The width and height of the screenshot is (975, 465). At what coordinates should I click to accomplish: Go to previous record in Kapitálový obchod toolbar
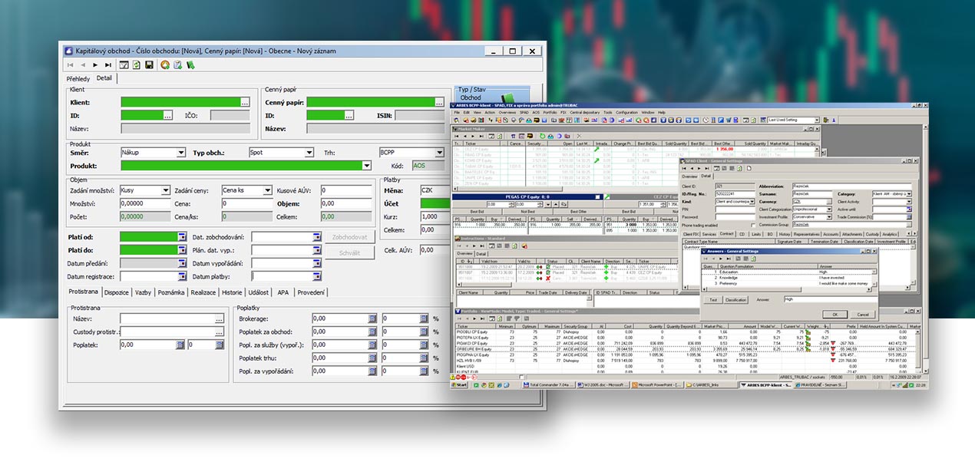point(83,65)
